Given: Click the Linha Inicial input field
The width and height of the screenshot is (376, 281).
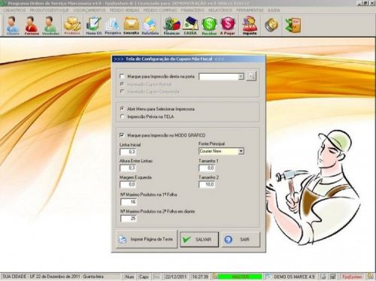Looking at the screenshot, I should click(x=128, y=152).
